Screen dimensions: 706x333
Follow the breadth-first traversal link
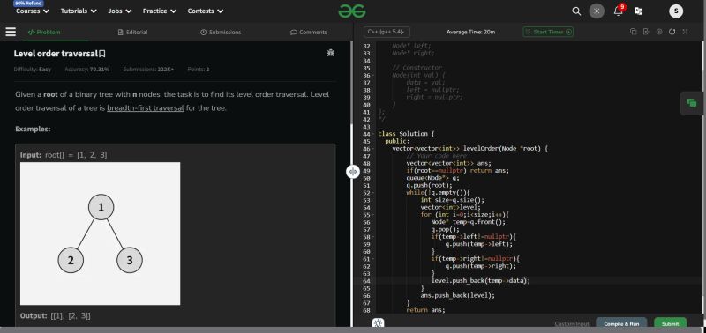point(146,107)
